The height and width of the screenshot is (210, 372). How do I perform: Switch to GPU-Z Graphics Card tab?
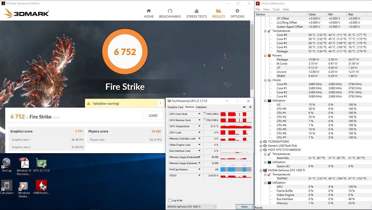(x=175, y=107)
